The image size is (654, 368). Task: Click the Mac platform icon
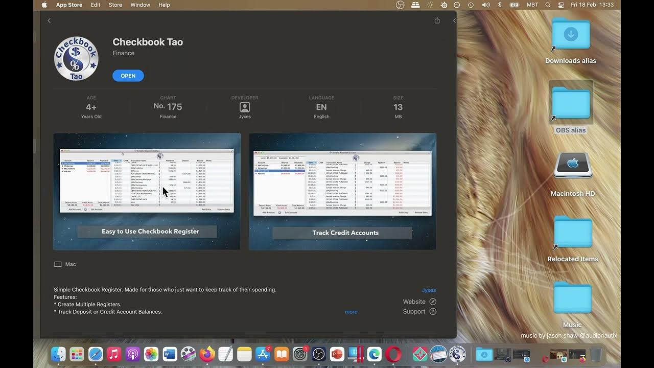(x=58, y=264)
